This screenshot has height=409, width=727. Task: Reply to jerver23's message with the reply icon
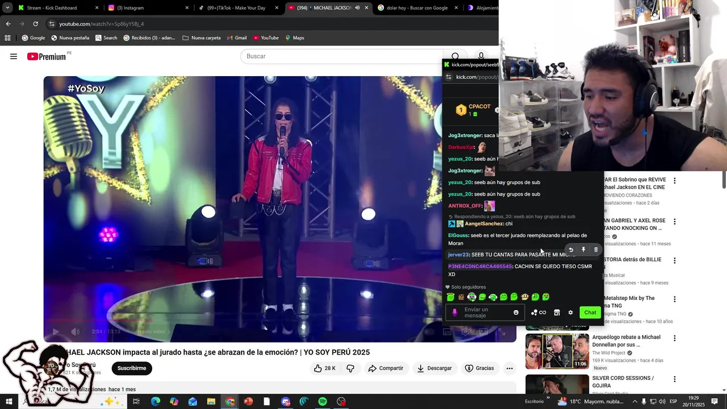pyautogui.click(x=571, y=250)
